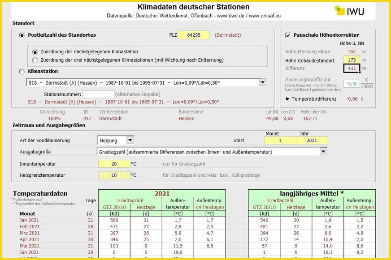Select the Klimastation radio button
The image size is (391, 260).
[21, 71]
